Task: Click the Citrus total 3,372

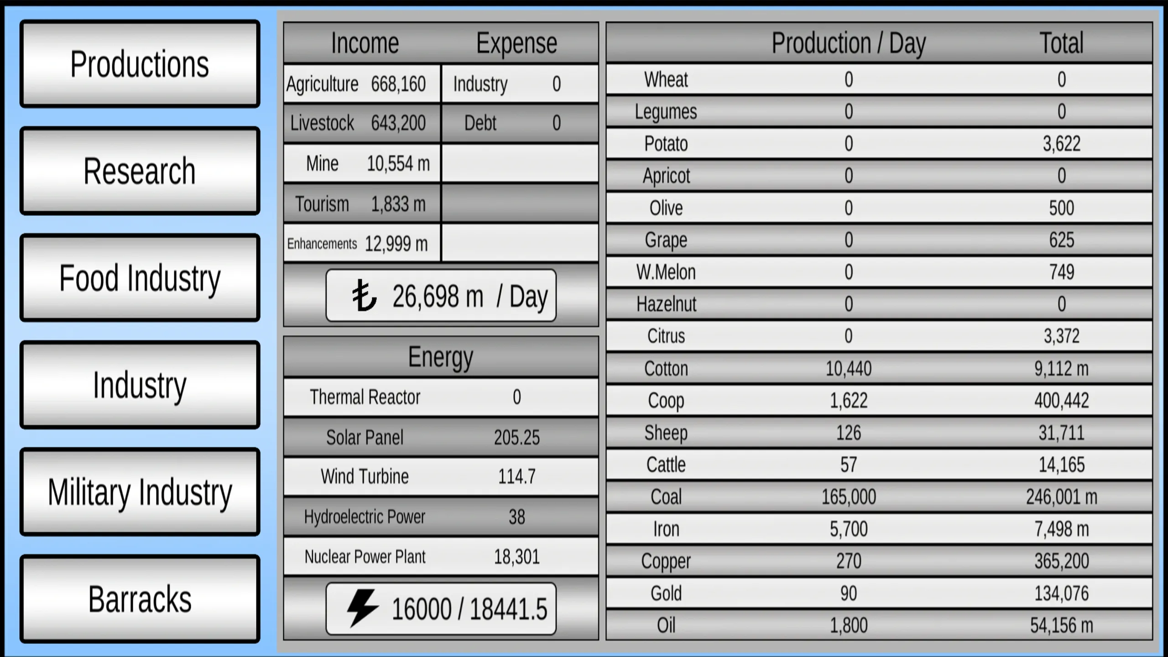Action: 1061,336
